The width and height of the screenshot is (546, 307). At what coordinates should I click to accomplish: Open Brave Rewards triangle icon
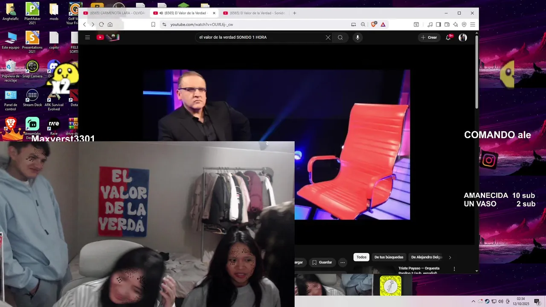tap(383, 24)
